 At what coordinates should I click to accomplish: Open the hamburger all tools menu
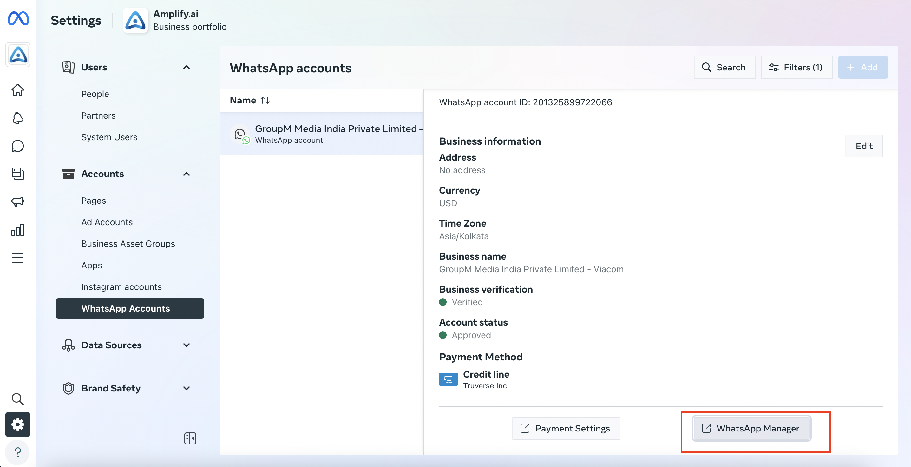pos(18,258)
